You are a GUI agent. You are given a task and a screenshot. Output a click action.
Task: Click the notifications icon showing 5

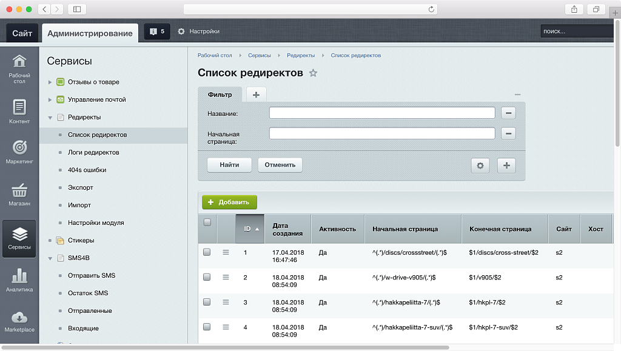156,31
